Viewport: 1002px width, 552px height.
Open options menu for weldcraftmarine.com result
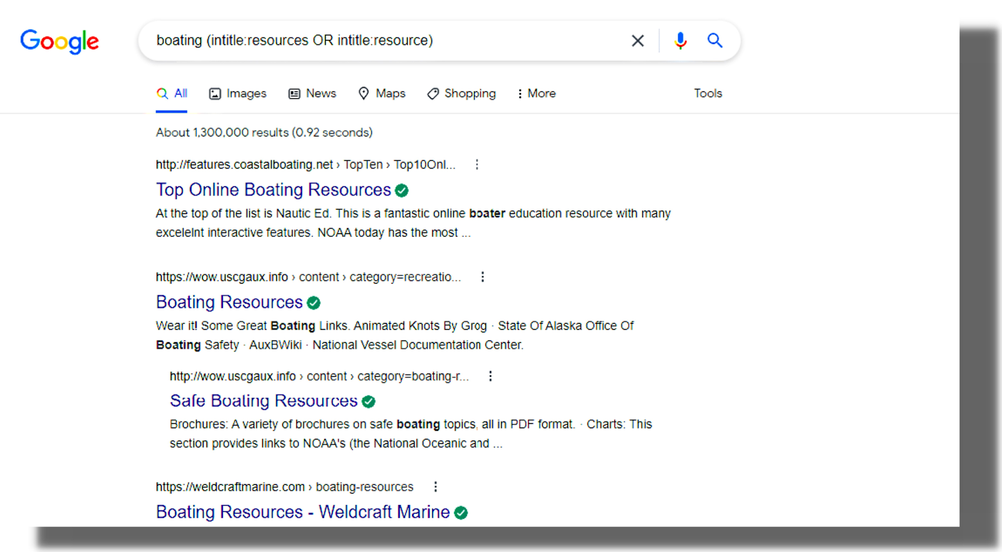[x=436, y=487]
